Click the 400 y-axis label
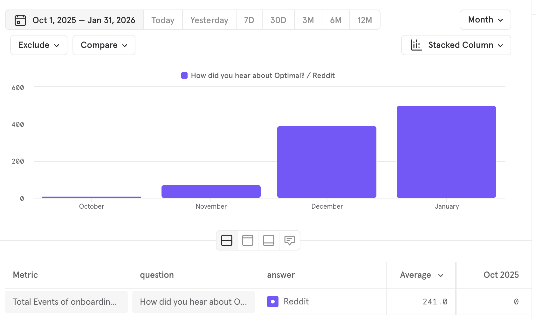 pos(18,125)
